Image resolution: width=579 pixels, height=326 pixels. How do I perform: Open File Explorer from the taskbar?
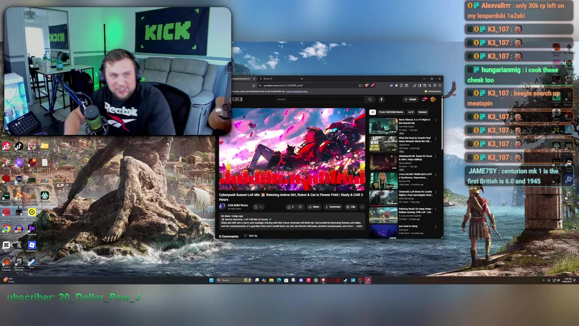271,280
